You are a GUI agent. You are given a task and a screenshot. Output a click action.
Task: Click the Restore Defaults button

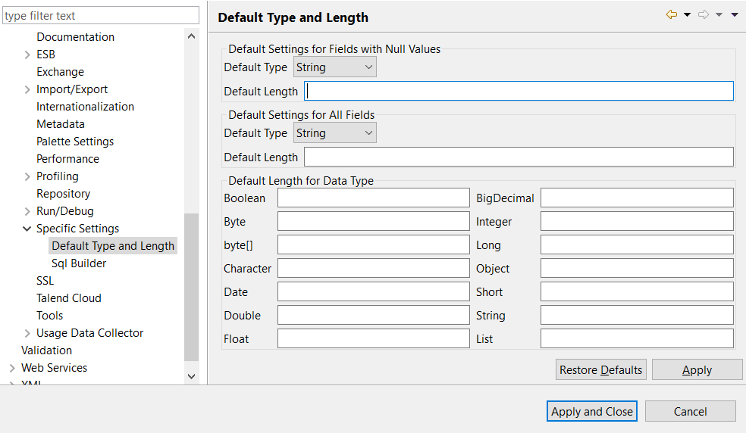tap(600, 370)
